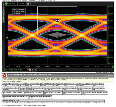116x107 pixels.
Task: Click the -241 ps time axis label
Action: pos(8,66)
